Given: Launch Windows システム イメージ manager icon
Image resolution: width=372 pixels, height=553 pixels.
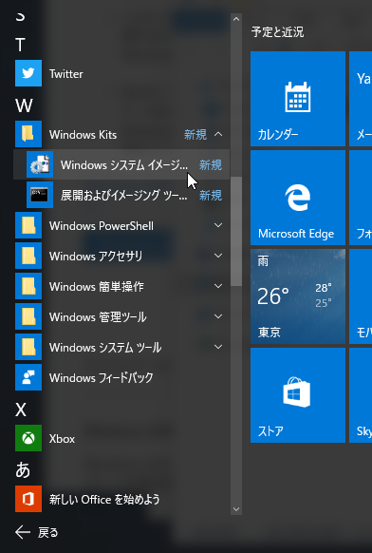Looking at the screenshot, I should coord(40,164).
